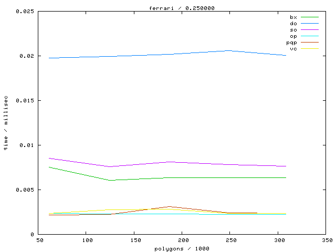The width and height of the screenshot is (336, 252).
Task: Click the cyan op legend line sample
Action: coord(309,36)
